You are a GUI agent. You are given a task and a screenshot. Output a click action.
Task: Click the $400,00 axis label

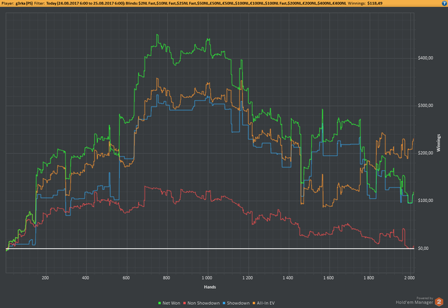coord(426,58)
